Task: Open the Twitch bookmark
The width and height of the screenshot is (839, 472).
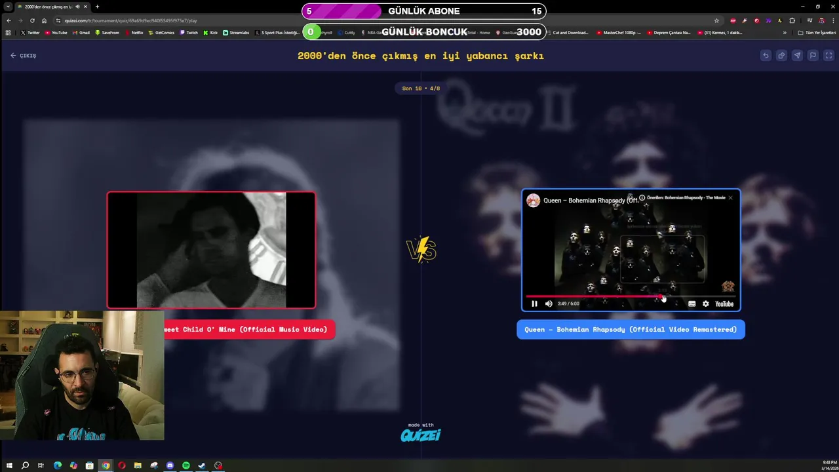Action: [189, 33]
